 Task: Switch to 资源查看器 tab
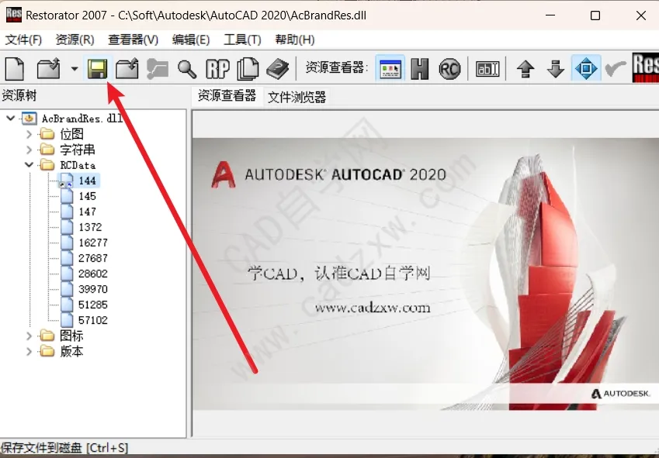point(227,96)
